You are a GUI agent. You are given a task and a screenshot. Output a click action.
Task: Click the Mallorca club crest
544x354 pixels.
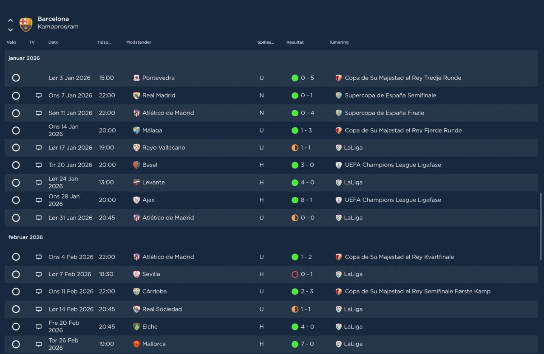click(x=136, y=344)
